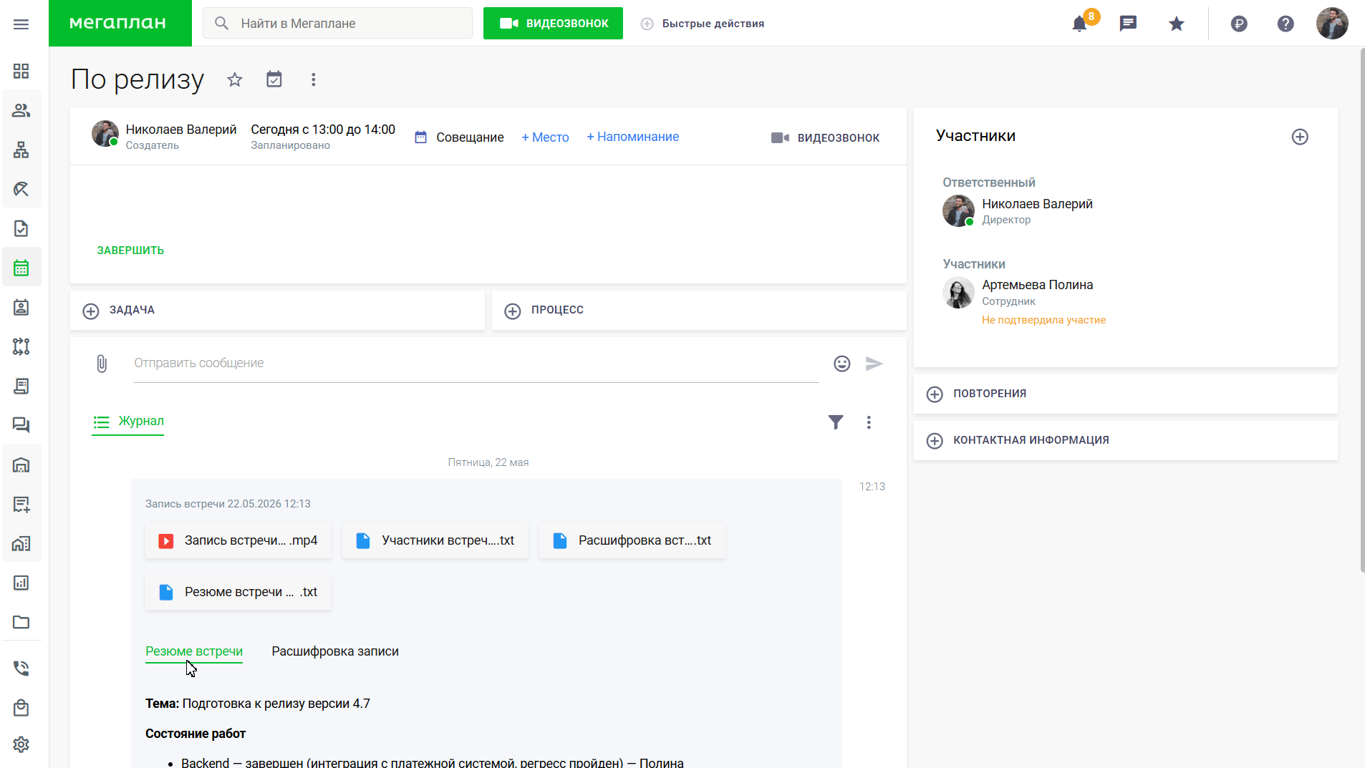Click the attach file paperclip icon
1365x768 pixels.
click(x=102, y=364)
